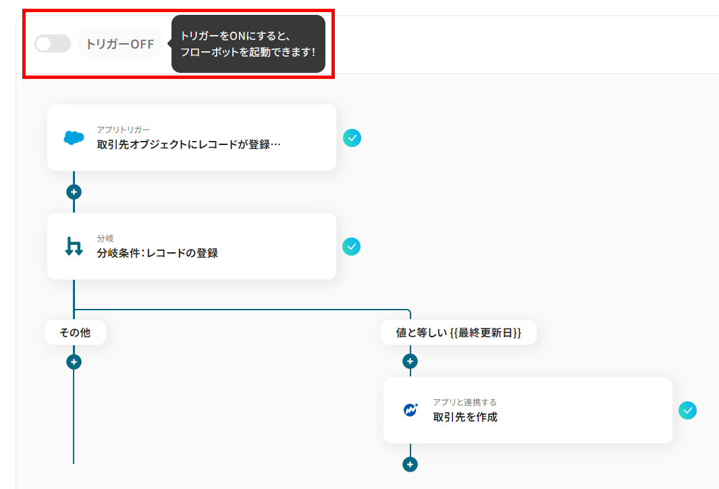Add a step under the 値と等しい branch

410,362
